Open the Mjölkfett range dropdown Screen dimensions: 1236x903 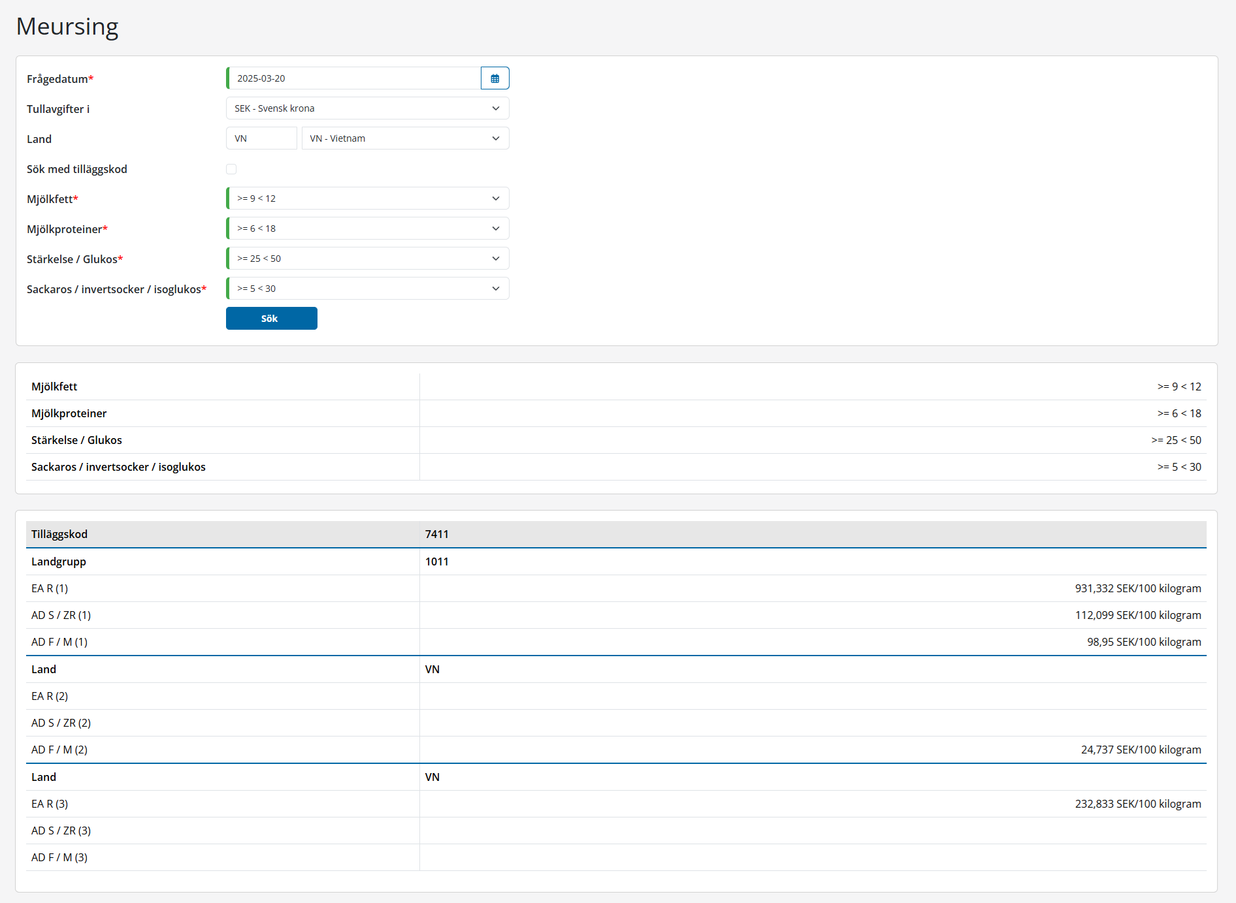pyautogui.click(x=367, y=198)
